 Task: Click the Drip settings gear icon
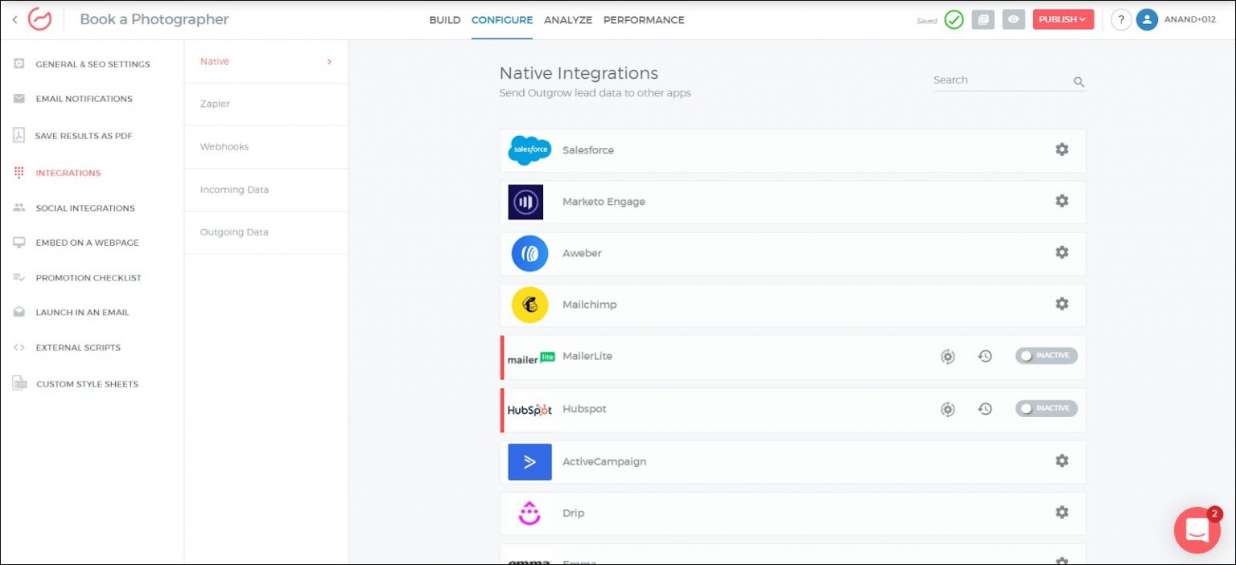(1061, 512)
